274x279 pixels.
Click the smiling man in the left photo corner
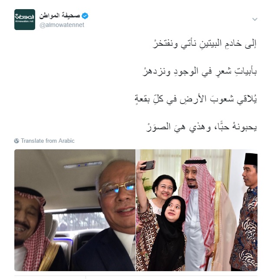click(34, 229)
